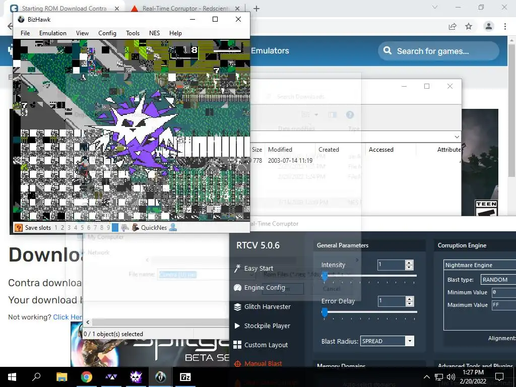Open Chrome profile icon
Screen dimensions: 516x387
coord(489,26)
